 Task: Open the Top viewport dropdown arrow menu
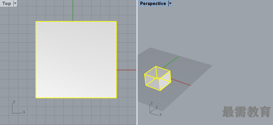click(15, 3)
